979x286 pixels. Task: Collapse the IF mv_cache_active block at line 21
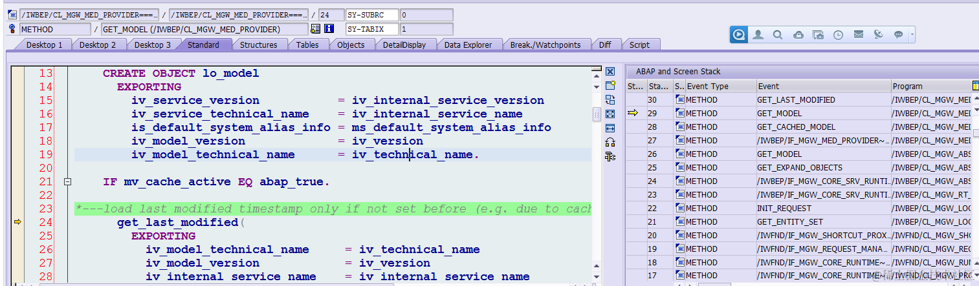click(67, 182)
